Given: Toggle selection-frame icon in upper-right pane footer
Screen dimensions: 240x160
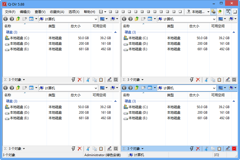Looking at the screenshot, I should [234, 80].
